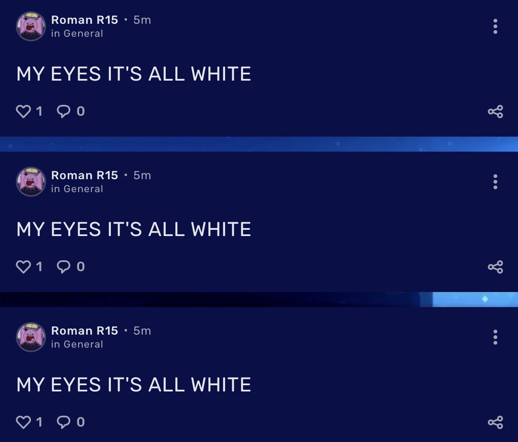
Task: Open the bottom post's three-dot menu
Action: click(495, 337)
